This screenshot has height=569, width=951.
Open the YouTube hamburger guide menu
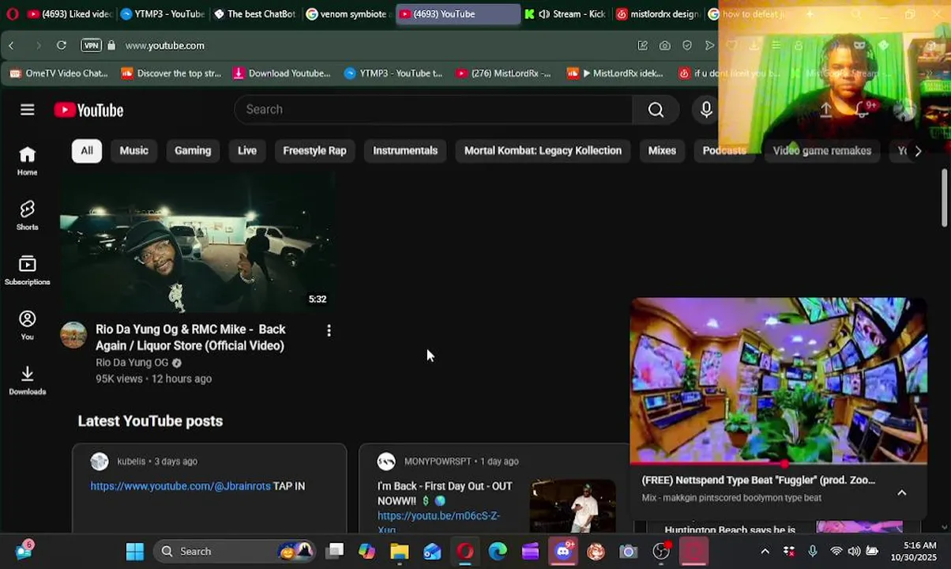28,110
